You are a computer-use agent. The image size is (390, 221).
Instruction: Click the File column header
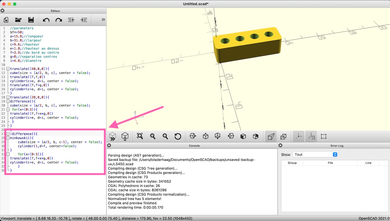tap(330, 163)
